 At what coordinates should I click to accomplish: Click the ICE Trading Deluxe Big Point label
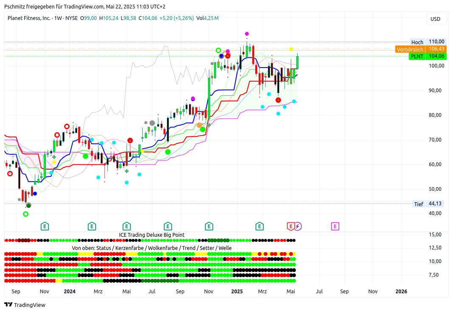[x=152, y=235]
